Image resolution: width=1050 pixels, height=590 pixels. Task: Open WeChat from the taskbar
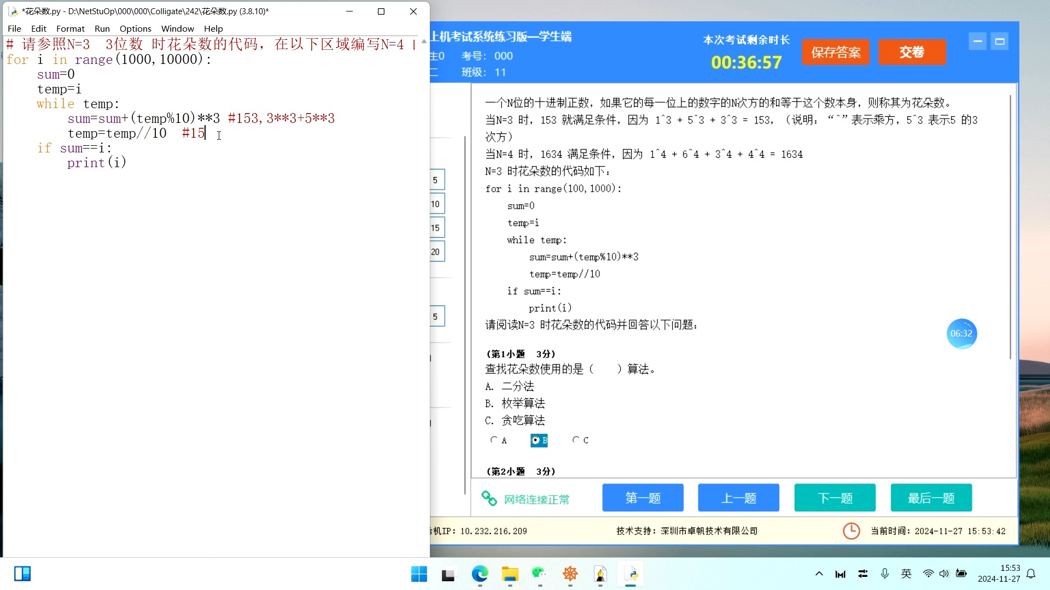[539, 574]
